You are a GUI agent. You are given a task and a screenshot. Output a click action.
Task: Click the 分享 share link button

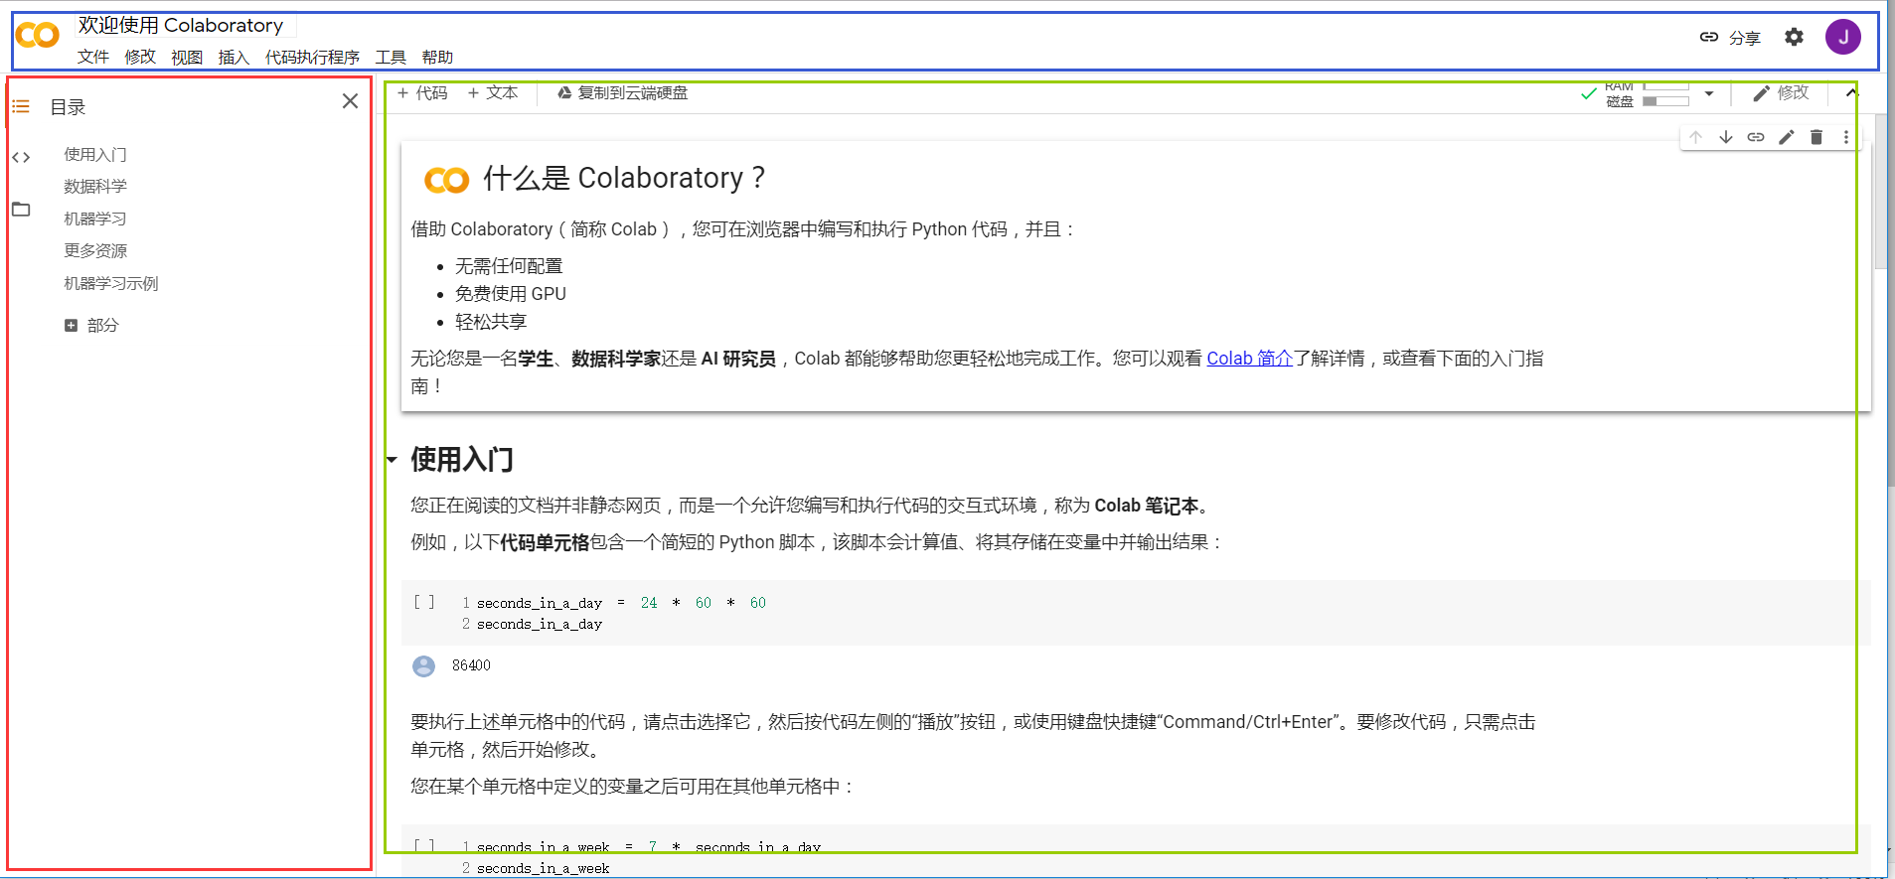point(1730,38)
